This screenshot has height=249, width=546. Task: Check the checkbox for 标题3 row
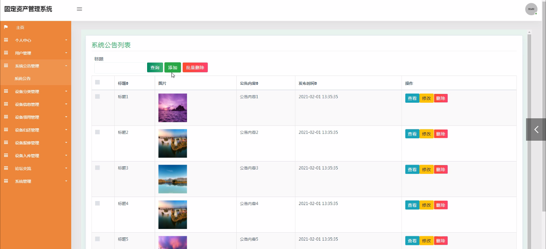point(98,168)
